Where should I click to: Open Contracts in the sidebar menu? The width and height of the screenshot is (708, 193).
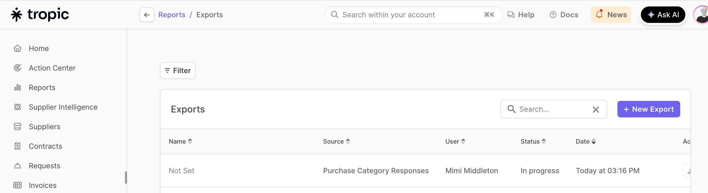click(x=45, y=146)
